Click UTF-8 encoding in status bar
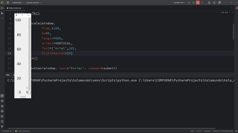The width and height of the screenshot is (238, 133). click(199, 131)
